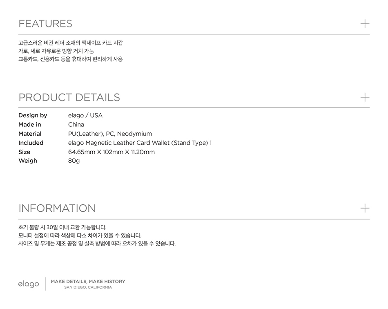Expand the PRODUCT DETAILS plus icon
Screen dimensions: 388x309
(365, 97)
